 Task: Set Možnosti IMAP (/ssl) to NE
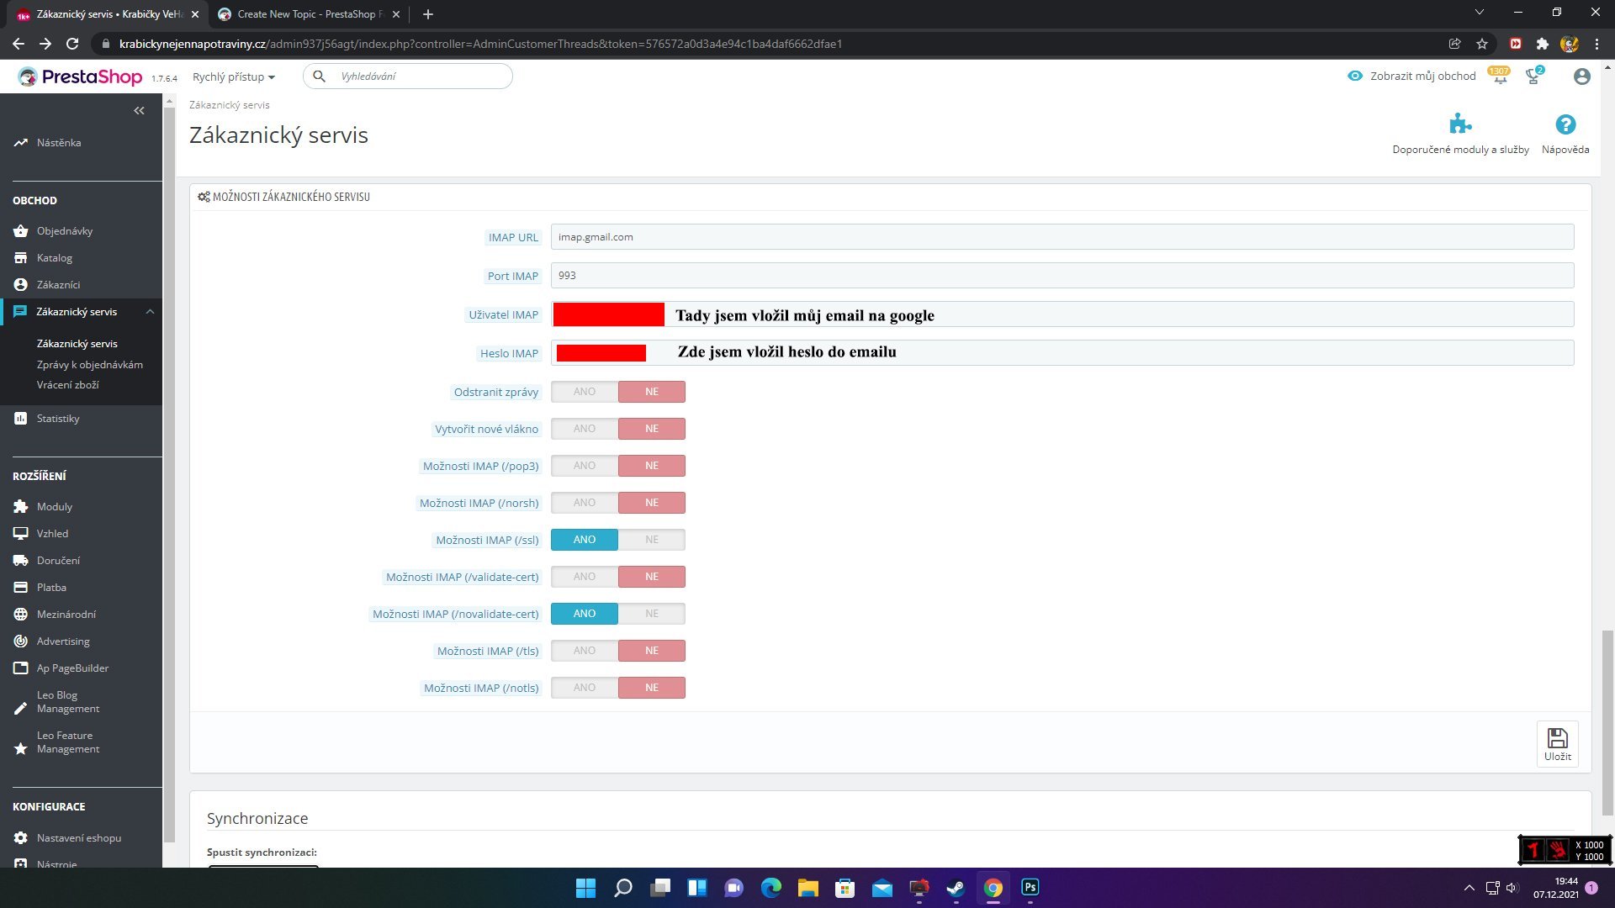[652, 540]
